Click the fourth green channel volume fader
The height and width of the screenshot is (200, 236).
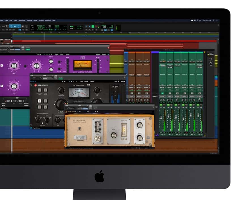(x=183, y=119)
